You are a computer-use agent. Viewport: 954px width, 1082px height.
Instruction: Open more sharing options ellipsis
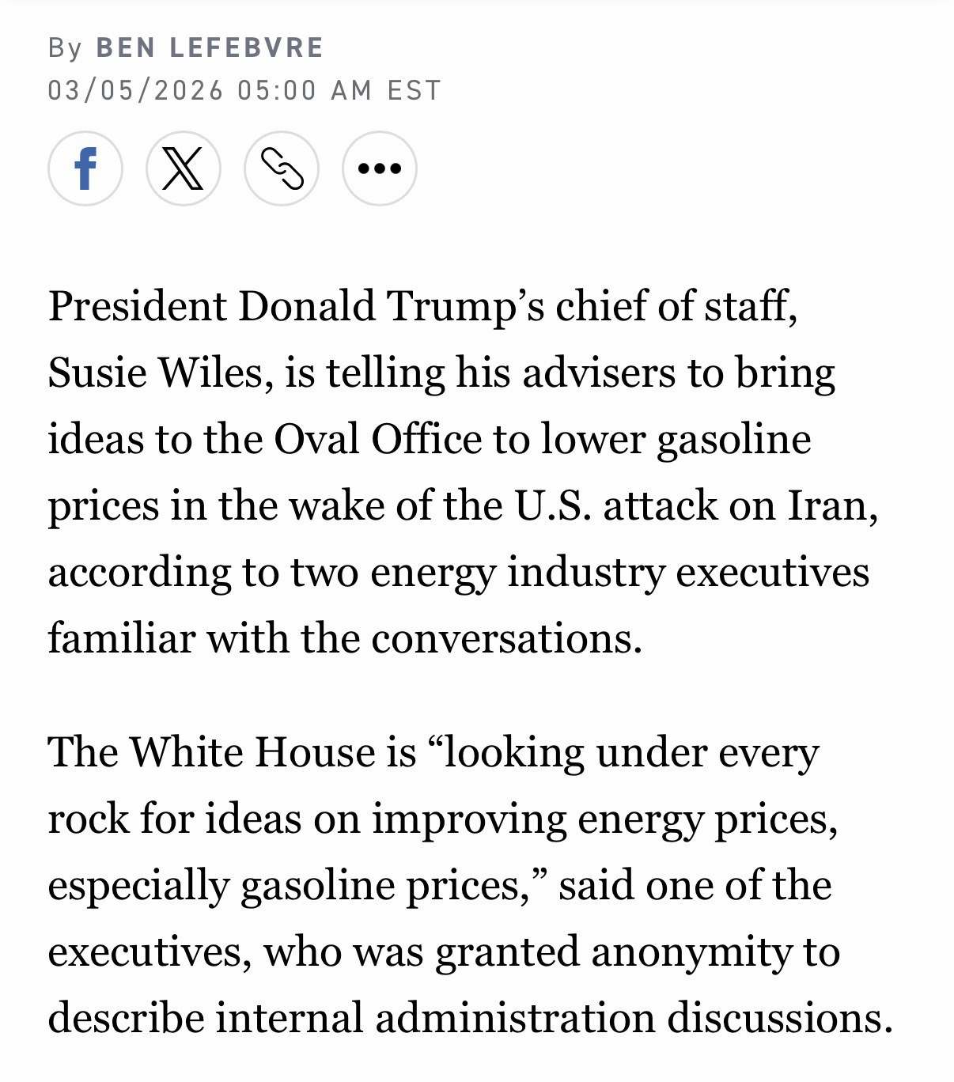(379, 168)
